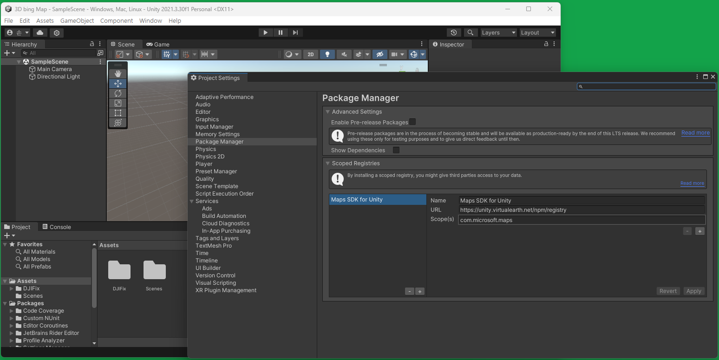The height and width of the screenshot is (360, 719).
Task: Select the Rotate tool
Action: (118, 93)
